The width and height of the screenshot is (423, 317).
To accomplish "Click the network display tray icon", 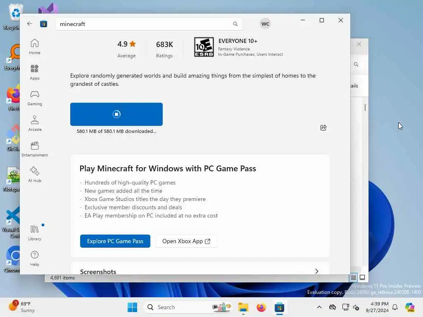I will click(345, 307).
